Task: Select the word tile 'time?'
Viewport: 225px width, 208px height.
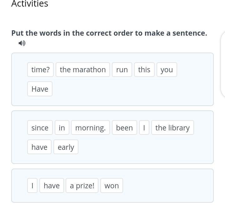Action: [x=40, y=70]
